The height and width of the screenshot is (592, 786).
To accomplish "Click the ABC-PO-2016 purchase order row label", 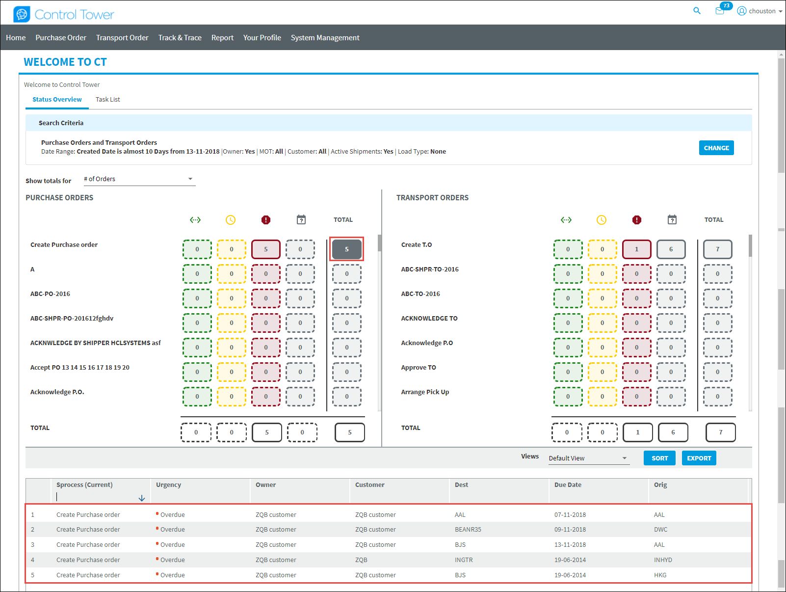I will point(50,294).
